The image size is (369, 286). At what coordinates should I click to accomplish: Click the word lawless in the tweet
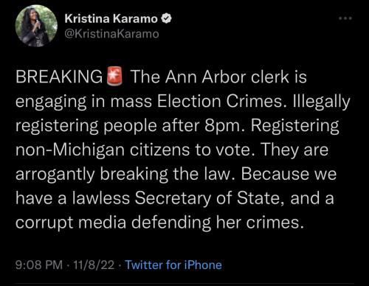(101, 198)
